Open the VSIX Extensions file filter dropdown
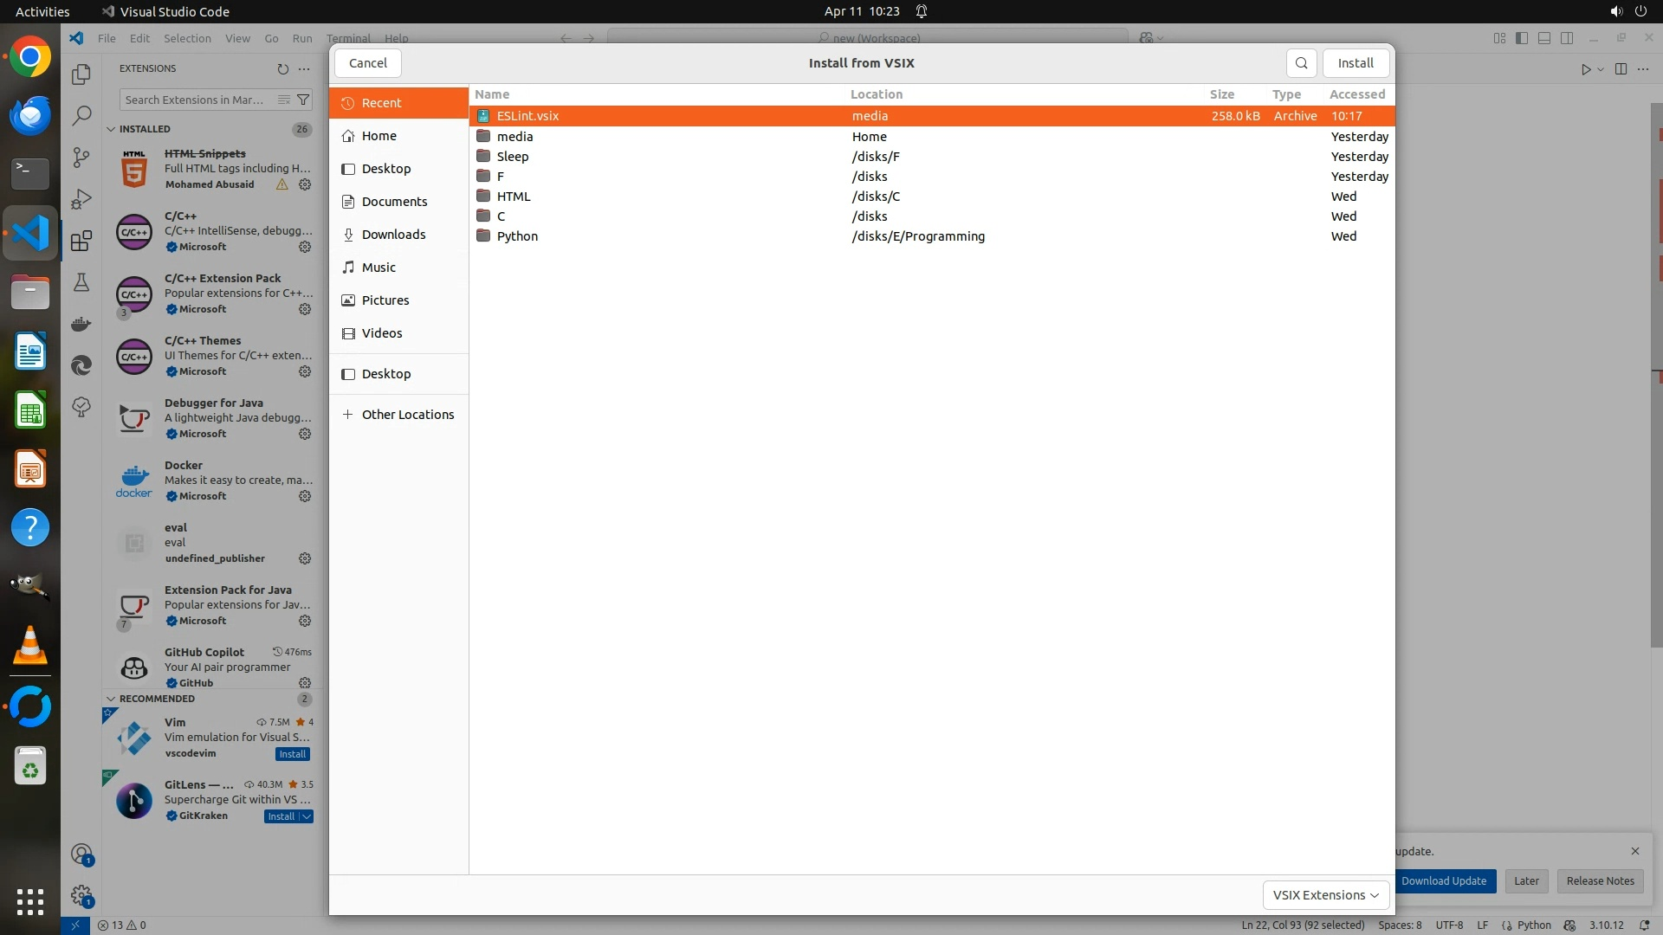This screenshot has width=1663, height=935. 1325,894
